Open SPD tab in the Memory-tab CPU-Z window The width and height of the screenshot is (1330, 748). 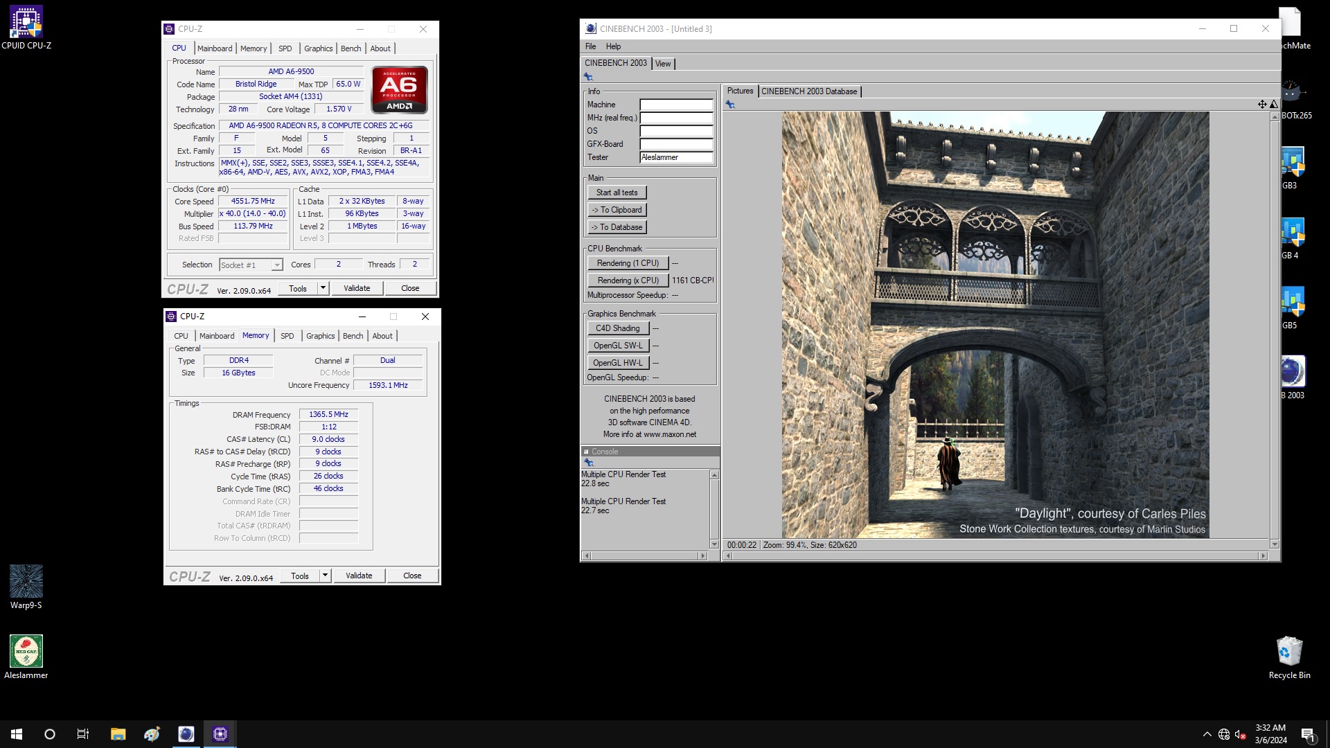(x=287, y=336)
